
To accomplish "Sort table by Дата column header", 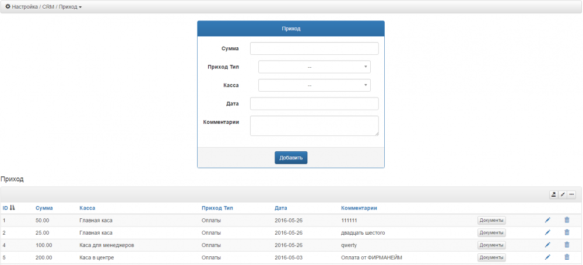I will pyautogui.click(x=281, y=208).
